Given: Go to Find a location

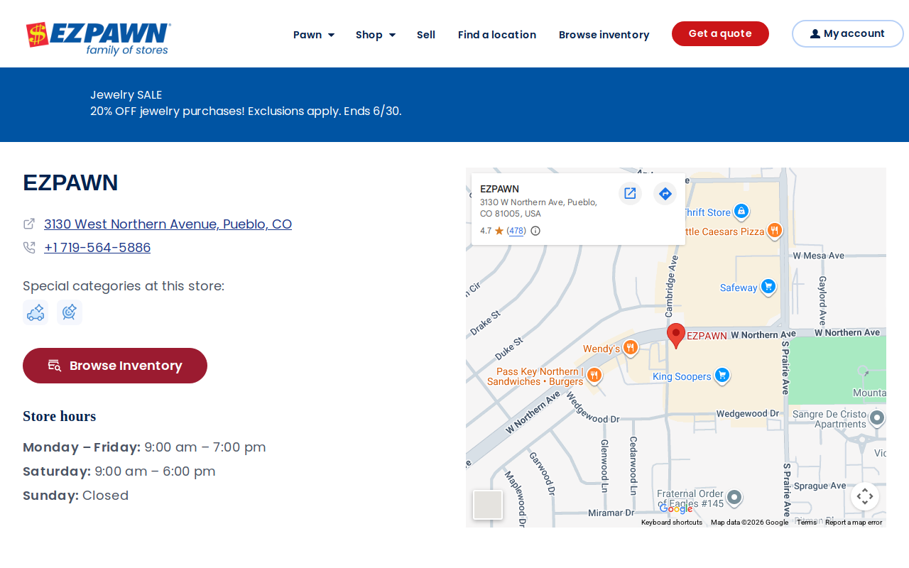Looking at the screenshot, I should (497, 35).
